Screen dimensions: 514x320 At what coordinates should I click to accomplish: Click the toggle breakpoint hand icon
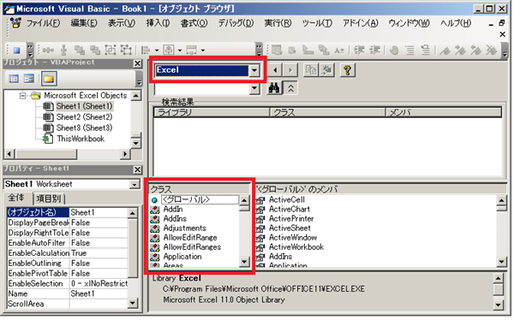(x=394, y=50)
